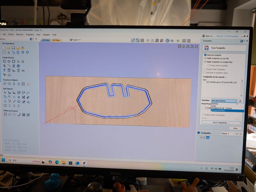Screen dimensions: 256x192
Task: Click the edit machine configuration icon
Action: tap(240, 101)
